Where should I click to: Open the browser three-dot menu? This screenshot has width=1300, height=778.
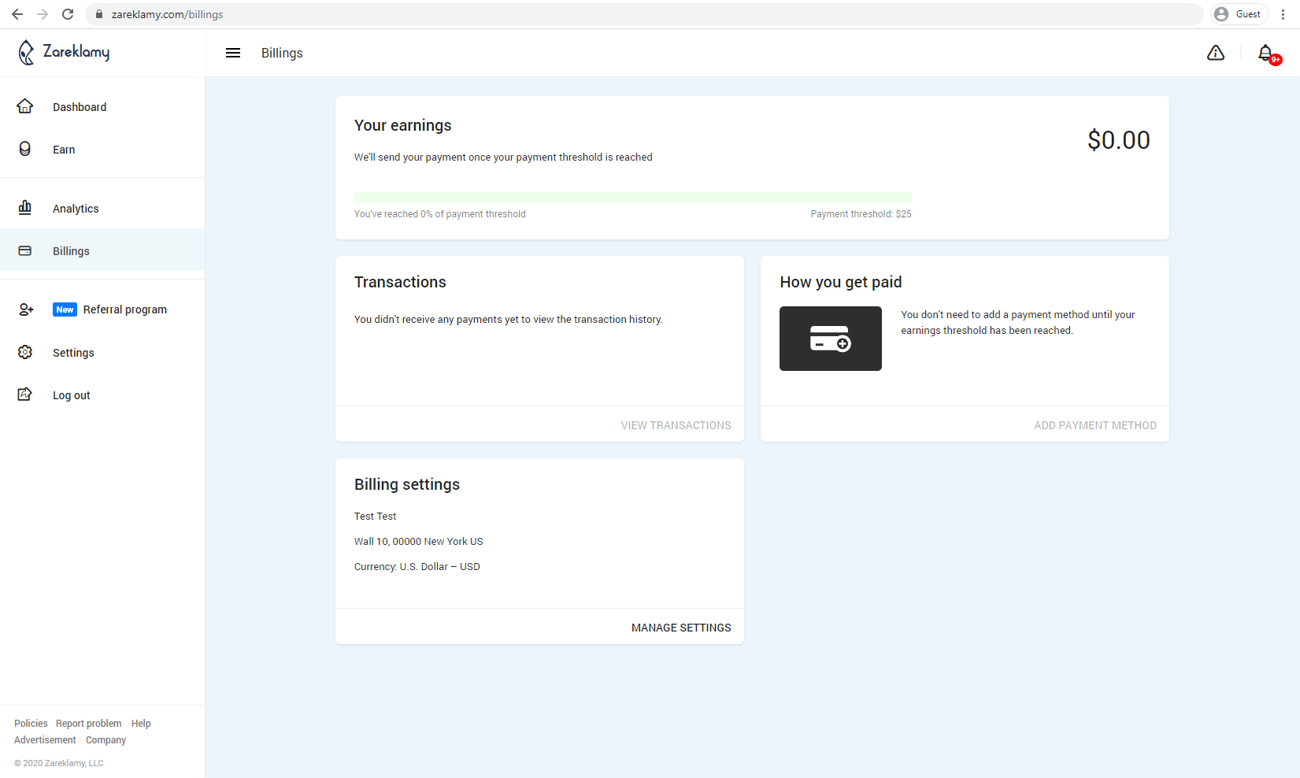point(1283,14)
